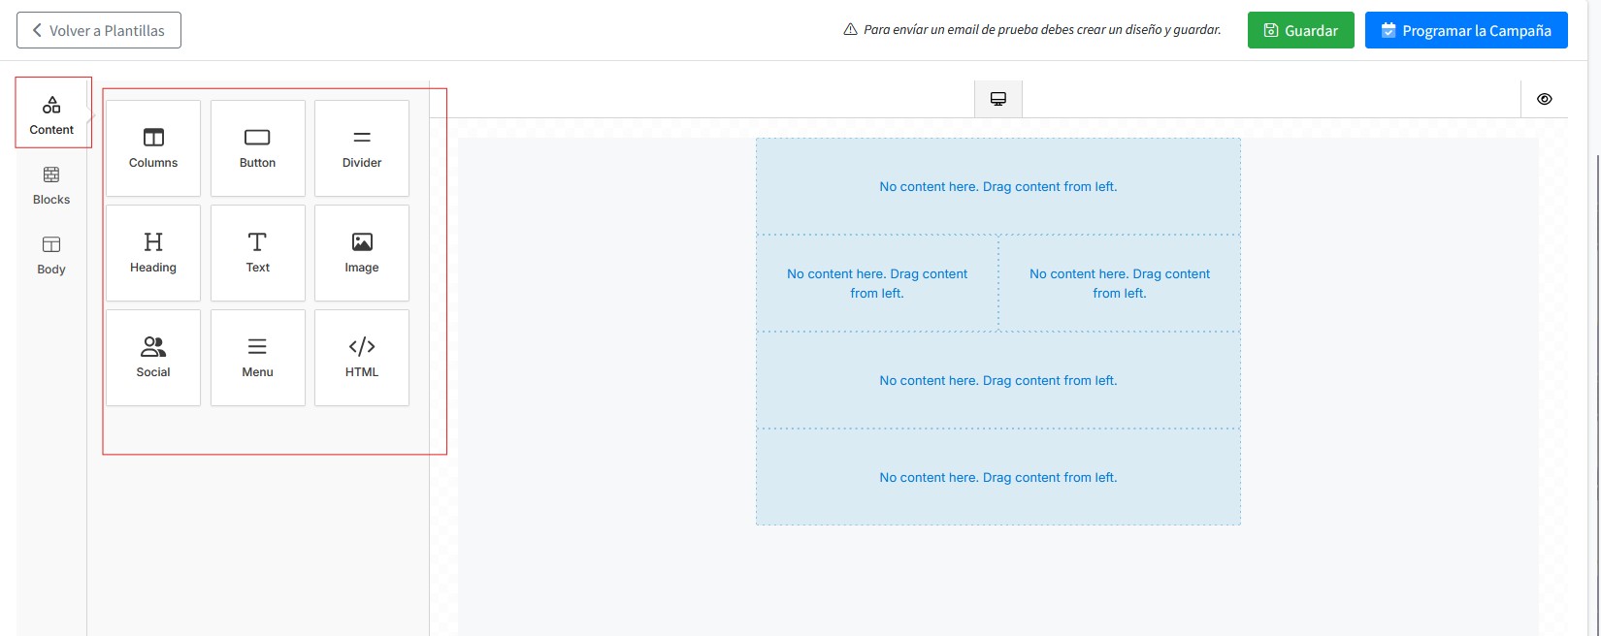Choose the Heading content element
Viewport: 1601px width, 636px height.
coord(153,253)
